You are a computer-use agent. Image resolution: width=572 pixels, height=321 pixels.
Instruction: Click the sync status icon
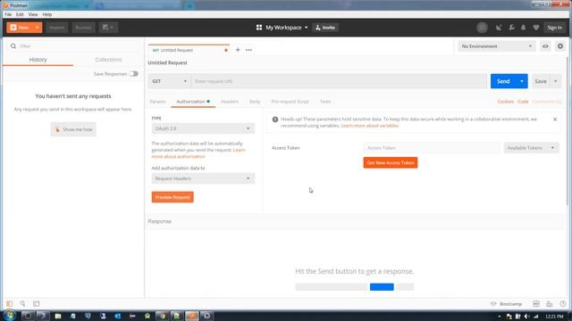click(x=482, y=28)
